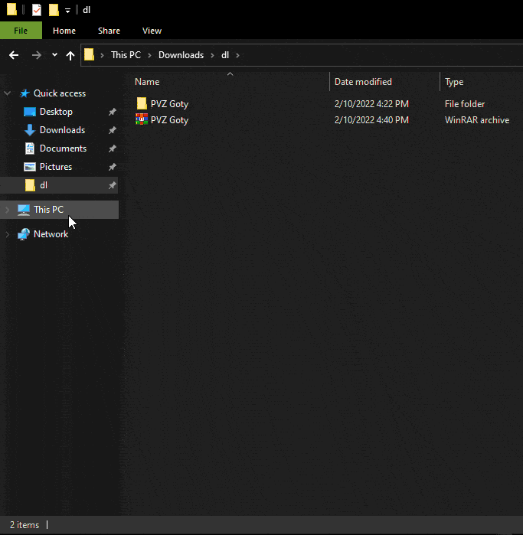Collapse the Quick access tree node
This screenshot has width=523, height=535.
click(x=7, y=93)
